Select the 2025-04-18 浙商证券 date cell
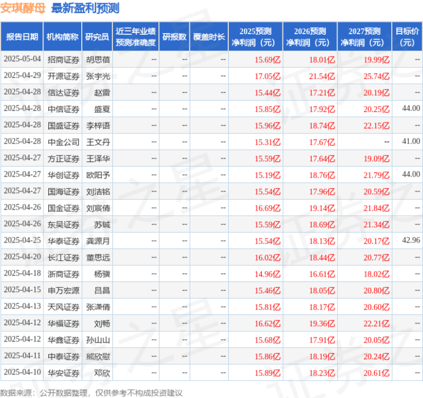This screenshot has width=423, height=398. coord(22,273)
